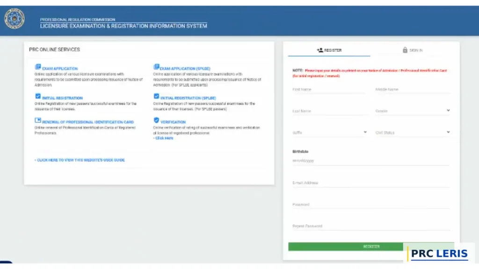
Task: Click the Verification shield icon
Action: [x=156, y=120]
